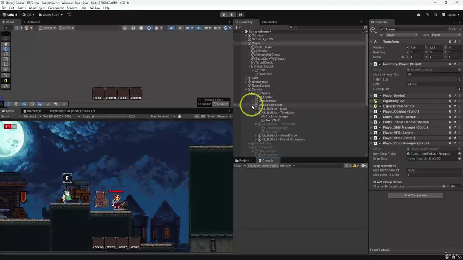Open Unity cloud icon
The image size is (463, 260).
click(419, 15)
